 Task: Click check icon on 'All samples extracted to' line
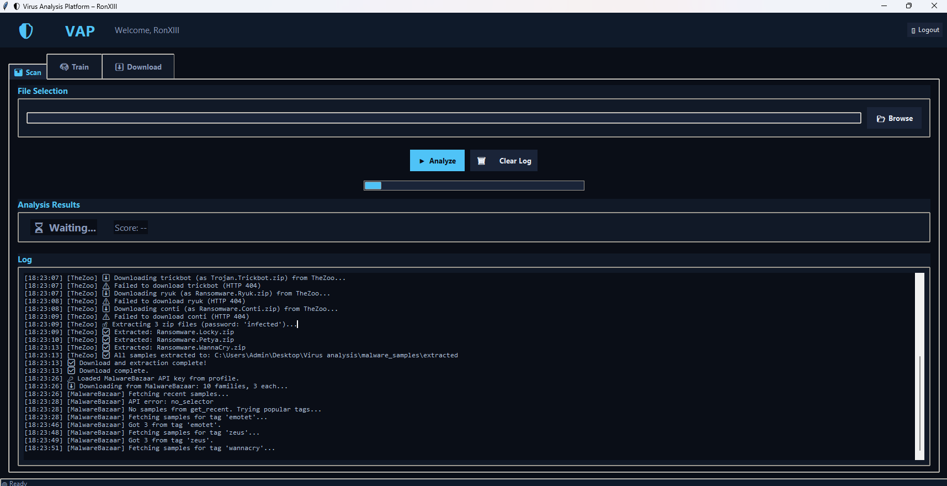point(106,355)
